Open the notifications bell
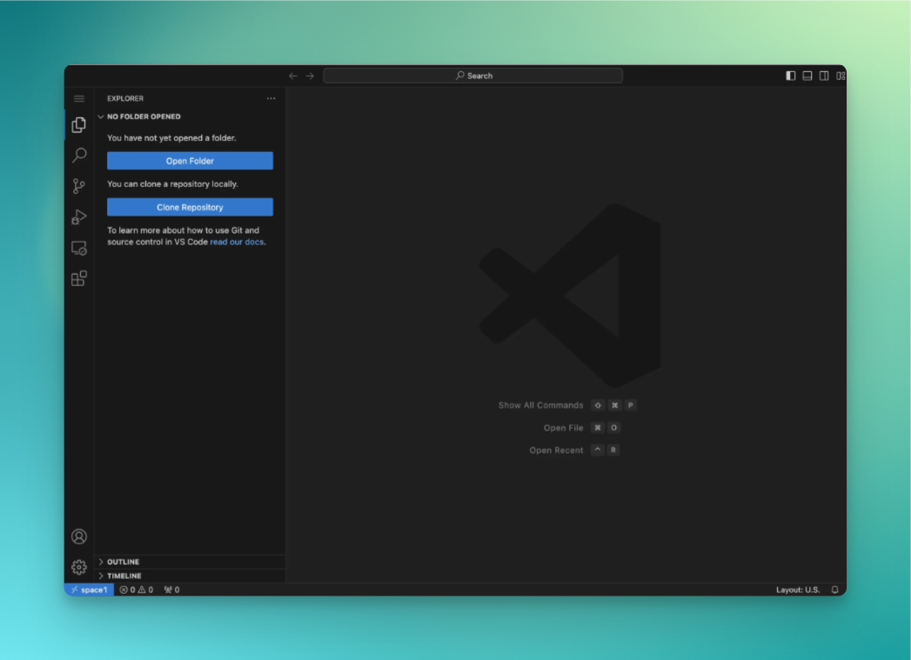This screenshot has height=660, width=911. pyautogui.click(x=835, y=590)
